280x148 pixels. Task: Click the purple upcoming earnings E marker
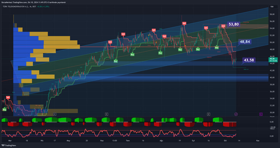(x=261, y=114)
